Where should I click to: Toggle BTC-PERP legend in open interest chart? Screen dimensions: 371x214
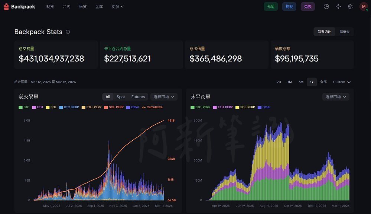[x=201, y=107]
